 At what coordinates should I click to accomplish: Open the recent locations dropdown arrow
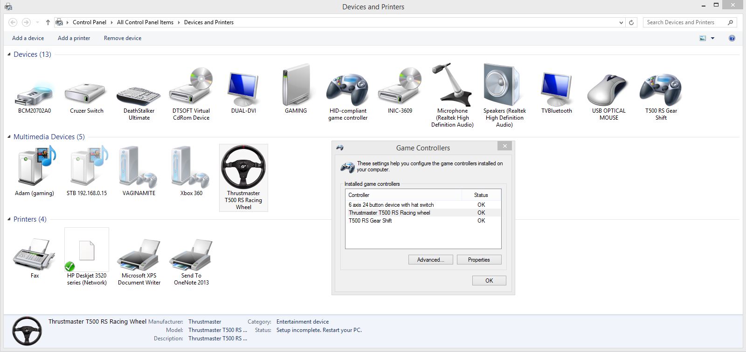click(x=37, y=22)
